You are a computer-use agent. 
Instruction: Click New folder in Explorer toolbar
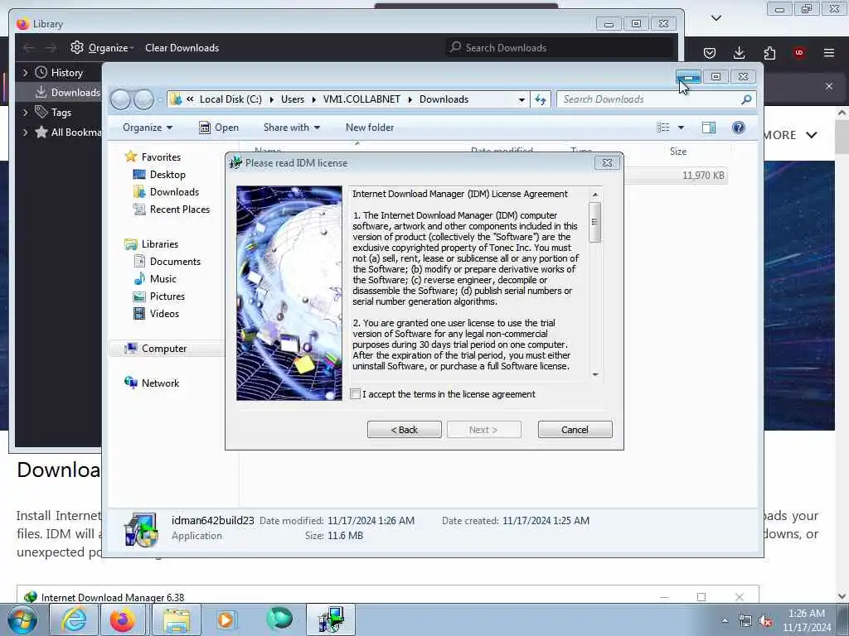tap(370, 128)
